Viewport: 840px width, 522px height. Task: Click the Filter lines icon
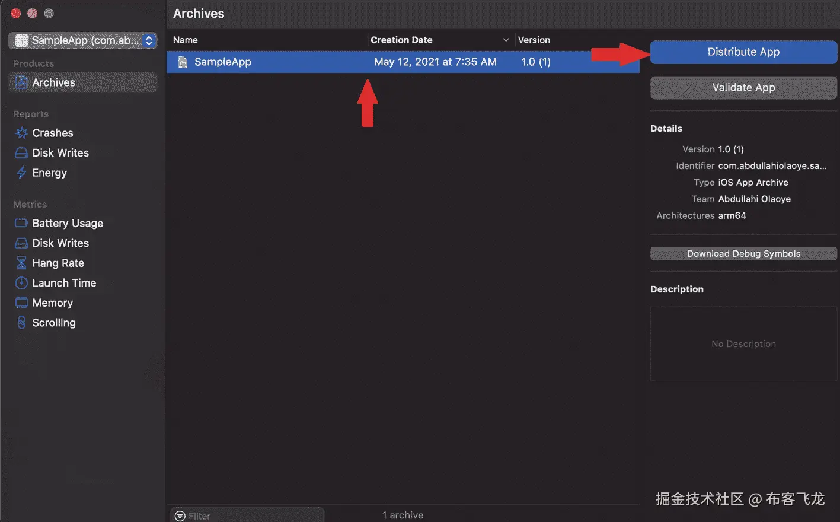pos(180,516)
